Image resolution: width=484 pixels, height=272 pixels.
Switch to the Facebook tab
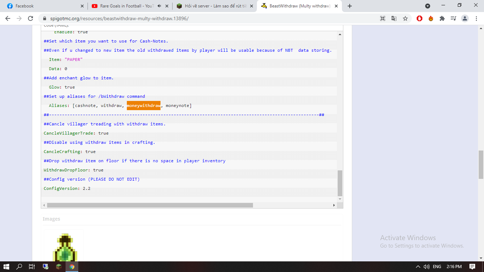pos(45,6)
